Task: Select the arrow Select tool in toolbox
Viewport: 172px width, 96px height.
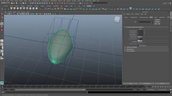Action: point(2,14)
